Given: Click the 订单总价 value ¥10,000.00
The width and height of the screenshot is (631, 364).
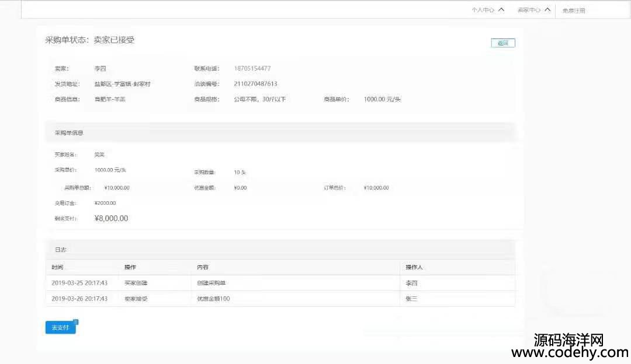Looking at the screenshot, I should tap(376, 188).
